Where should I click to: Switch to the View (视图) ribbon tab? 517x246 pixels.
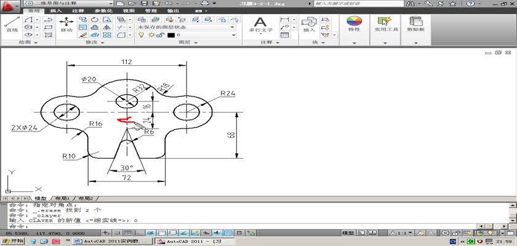[129, 11]
